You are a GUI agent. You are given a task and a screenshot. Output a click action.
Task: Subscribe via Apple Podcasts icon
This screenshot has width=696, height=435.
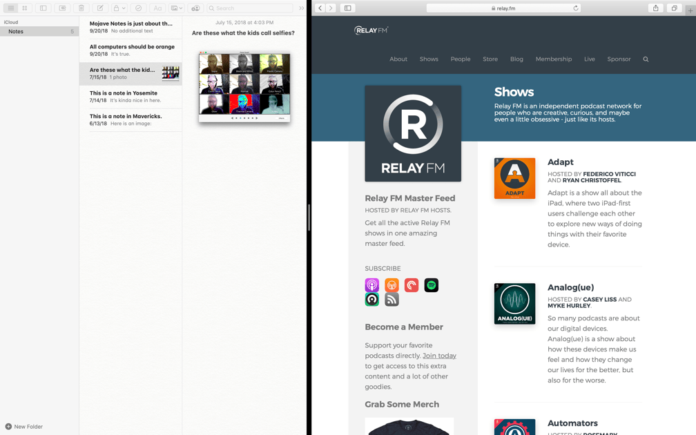tap(372, 285)
